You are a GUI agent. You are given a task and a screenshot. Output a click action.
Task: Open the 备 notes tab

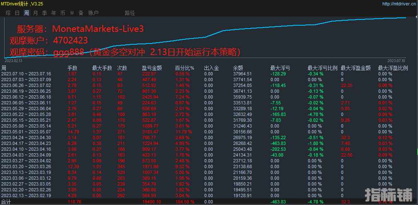[x=81, y=13]
